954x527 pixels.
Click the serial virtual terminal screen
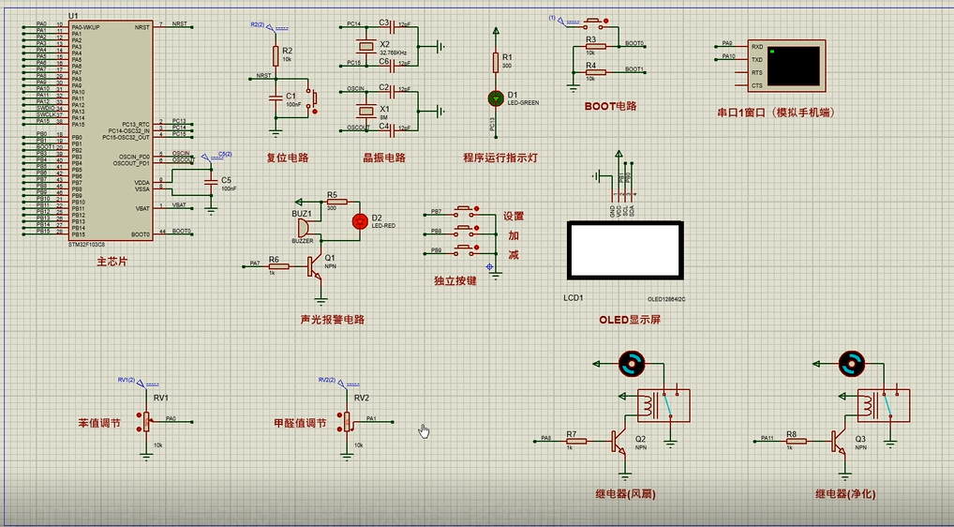793,66
